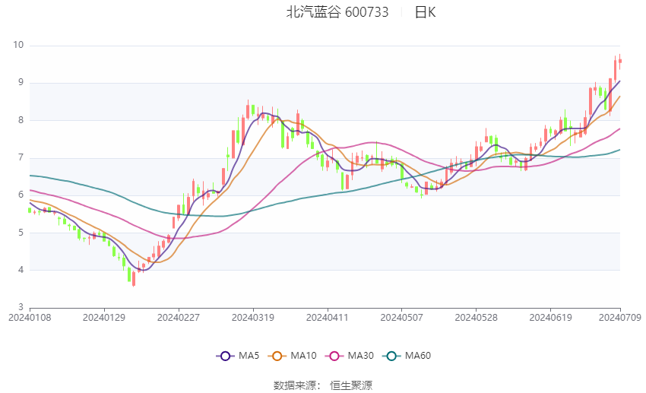This screenshot has height=393, width=646.
Task: Hide the MA10 line via legend label
Action: tap(303, 356)
